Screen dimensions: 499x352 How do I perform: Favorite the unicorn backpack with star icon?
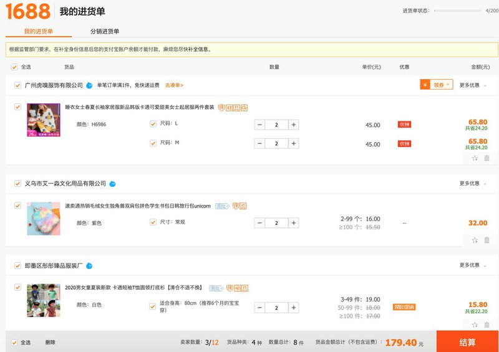point(475,240)
